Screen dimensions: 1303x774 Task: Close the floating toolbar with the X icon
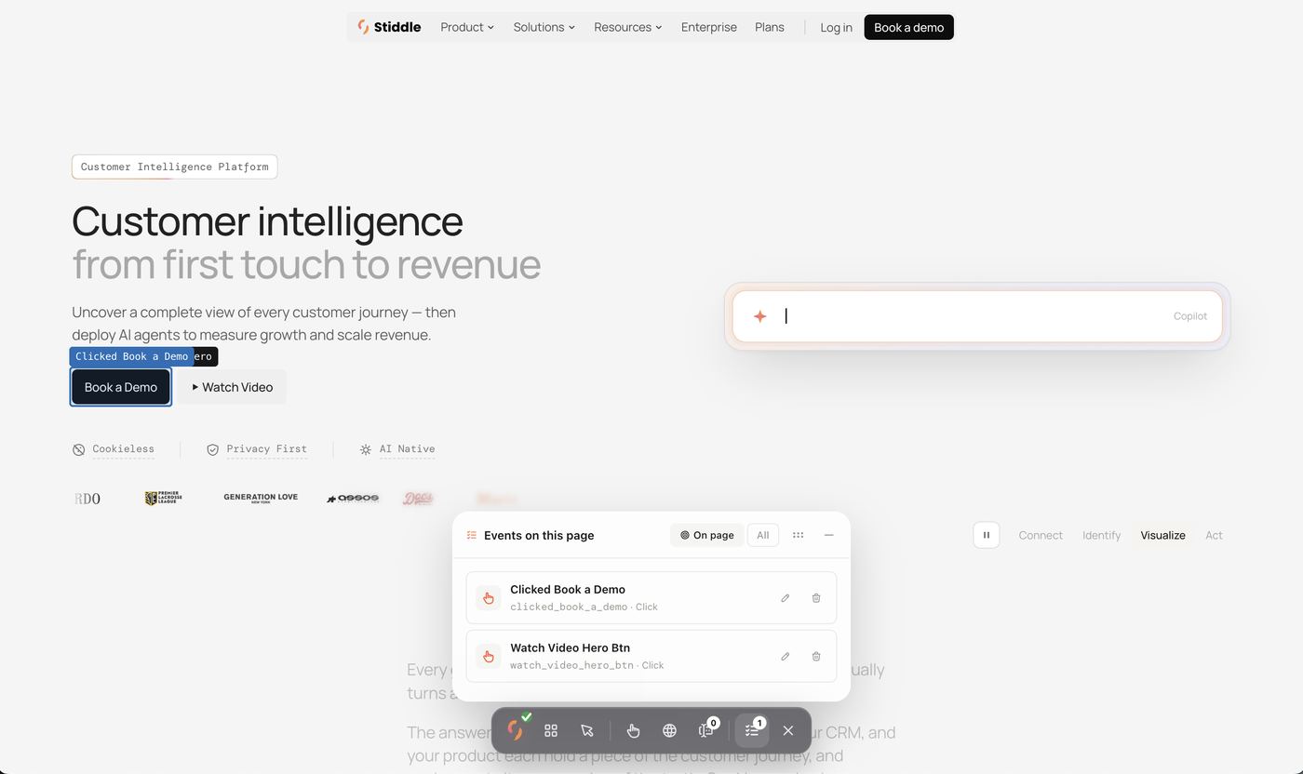788,730
